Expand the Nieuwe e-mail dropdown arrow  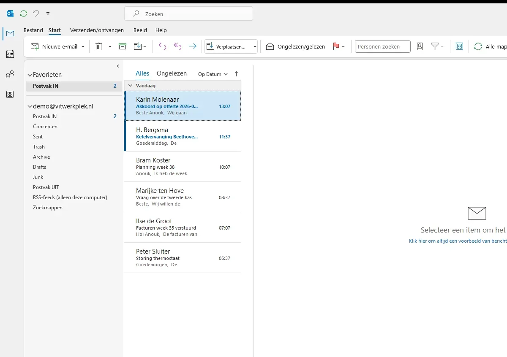[83, 46]
